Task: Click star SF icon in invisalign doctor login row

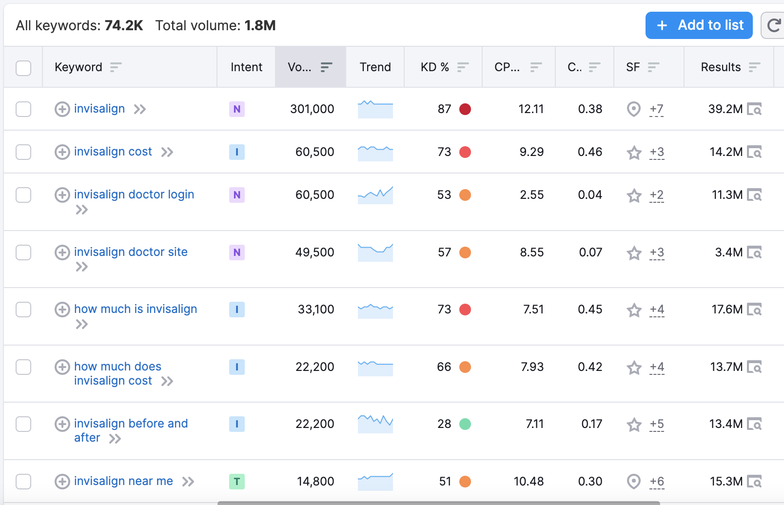Action: click(x=634, y=195)
